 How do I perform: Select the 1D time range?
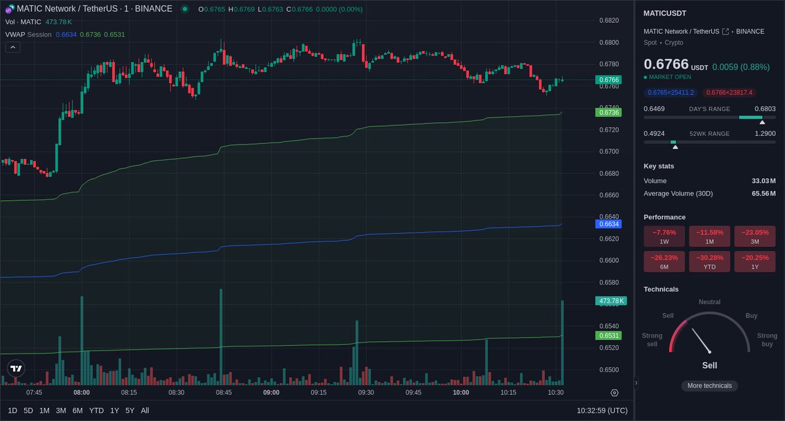click(x=12, y=411)
